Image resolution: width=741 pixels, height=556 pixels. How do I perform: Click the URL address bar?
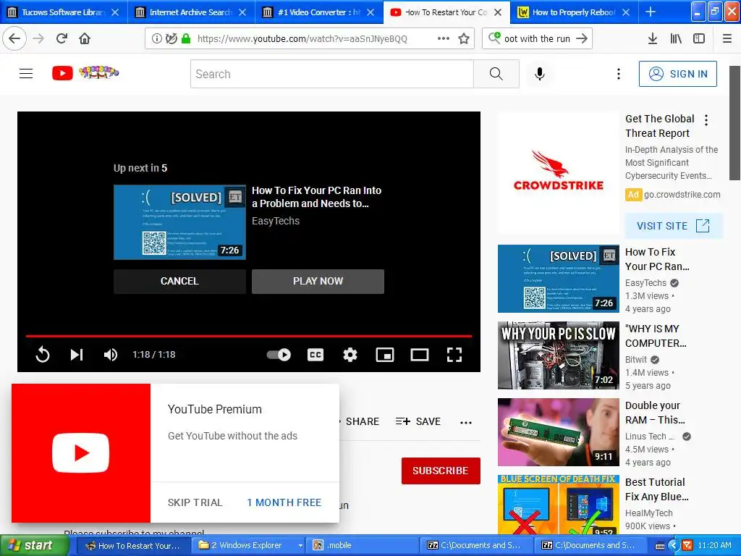click(x=302, y=39)
